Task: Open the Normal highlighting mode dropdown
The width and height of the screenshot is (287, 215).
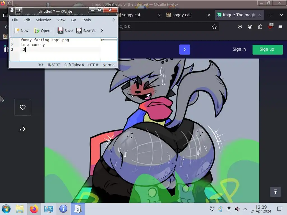Action: [109, 65]
